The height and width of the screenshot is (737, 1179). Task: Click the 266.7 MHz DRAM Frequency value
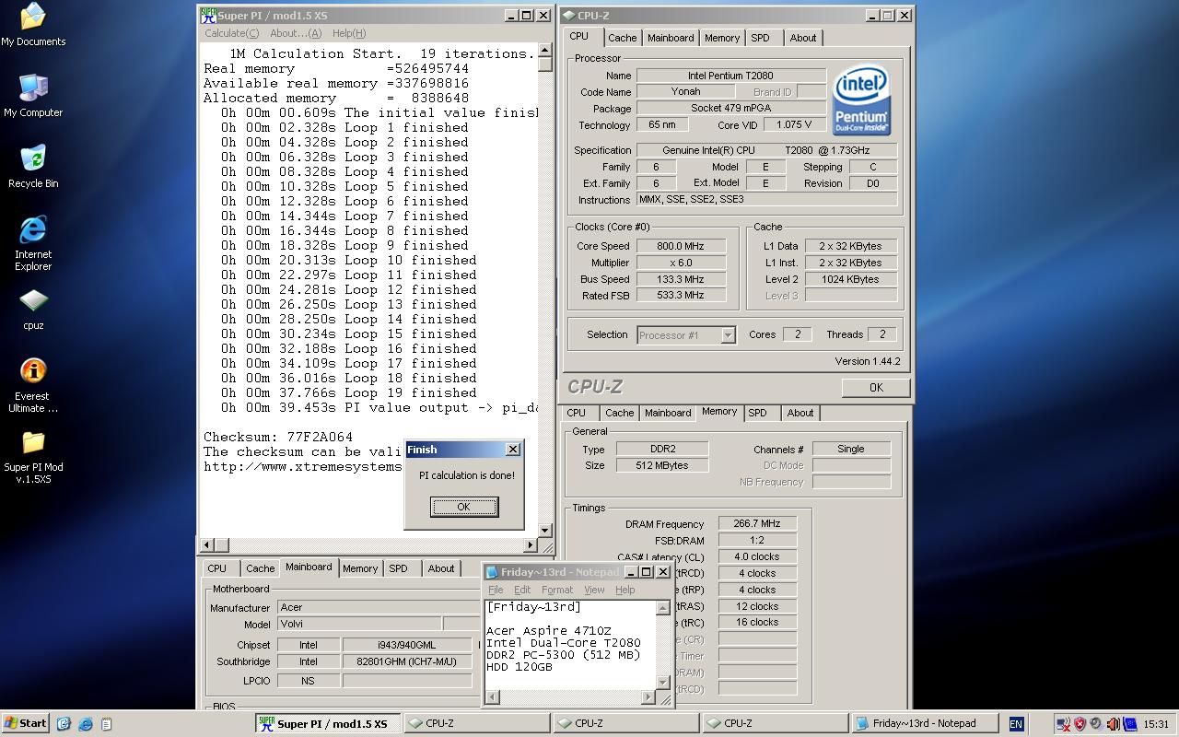tap(757, 523)
